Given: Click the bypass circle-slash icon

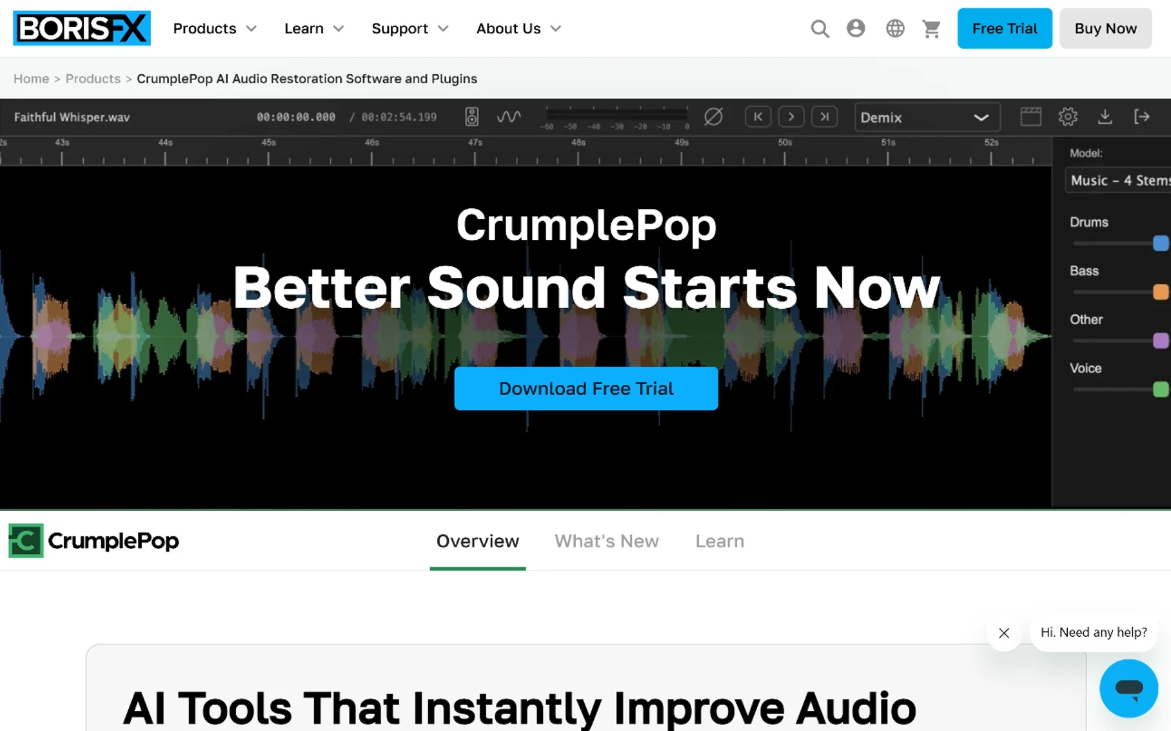Looking at the screenshot, I should click(713, 117).
